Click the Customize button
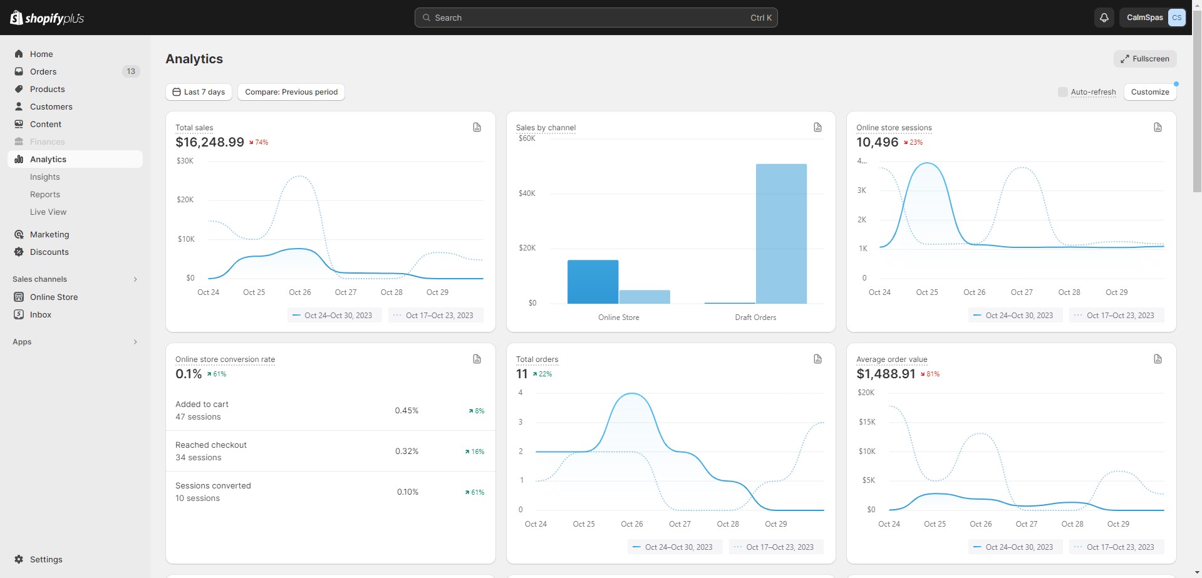This screenshot has height=578, width=1202. click(x=1150, y=92)
